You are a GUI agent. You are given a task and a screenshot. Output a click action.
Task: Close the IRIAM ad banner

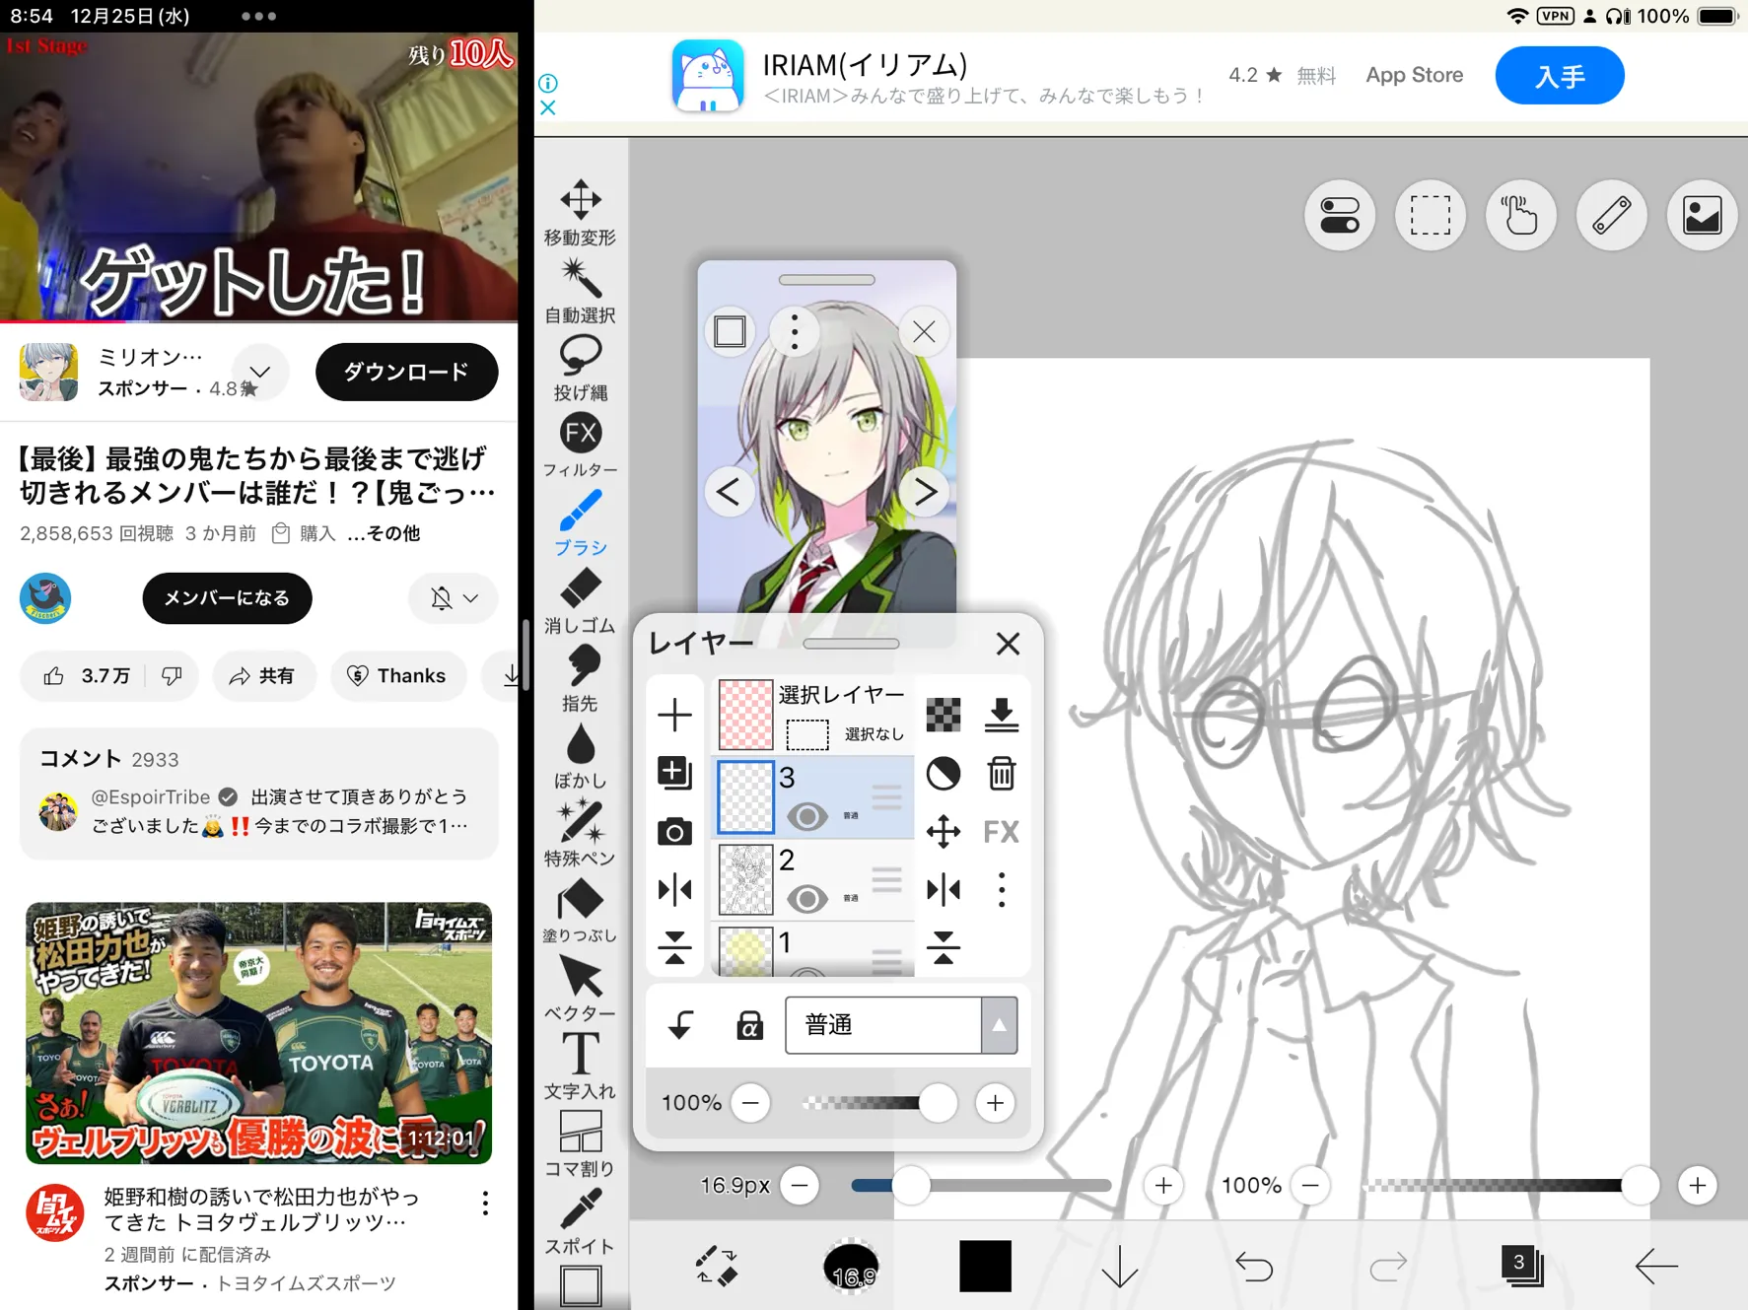pos(548,107)
